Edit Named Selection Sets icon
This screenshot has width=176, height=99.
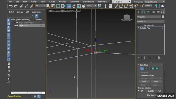pyautogui.click(x=142, y=6)
